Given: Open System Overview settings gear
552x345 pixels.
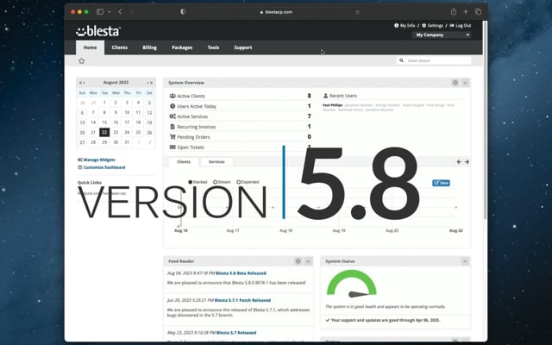Looking at the screenshot, I should coord(455,83).
